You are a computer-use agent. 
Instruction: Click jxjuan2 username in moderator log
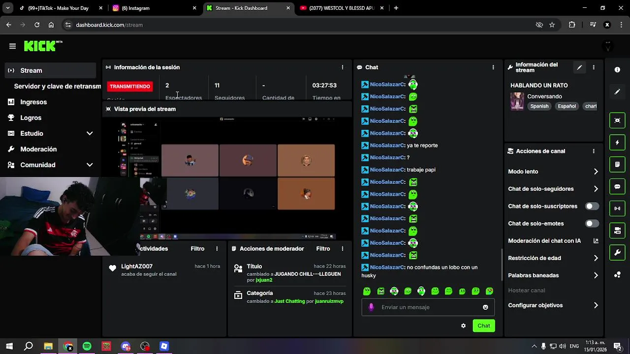[264, 280]
